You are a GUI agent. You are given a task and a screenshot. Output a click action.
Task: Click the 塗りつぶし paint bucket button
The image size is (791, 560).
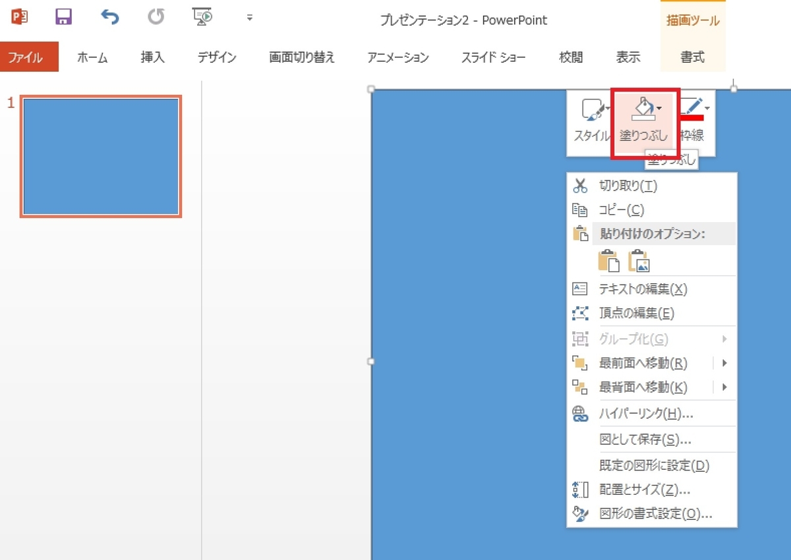tap(643, 121)
